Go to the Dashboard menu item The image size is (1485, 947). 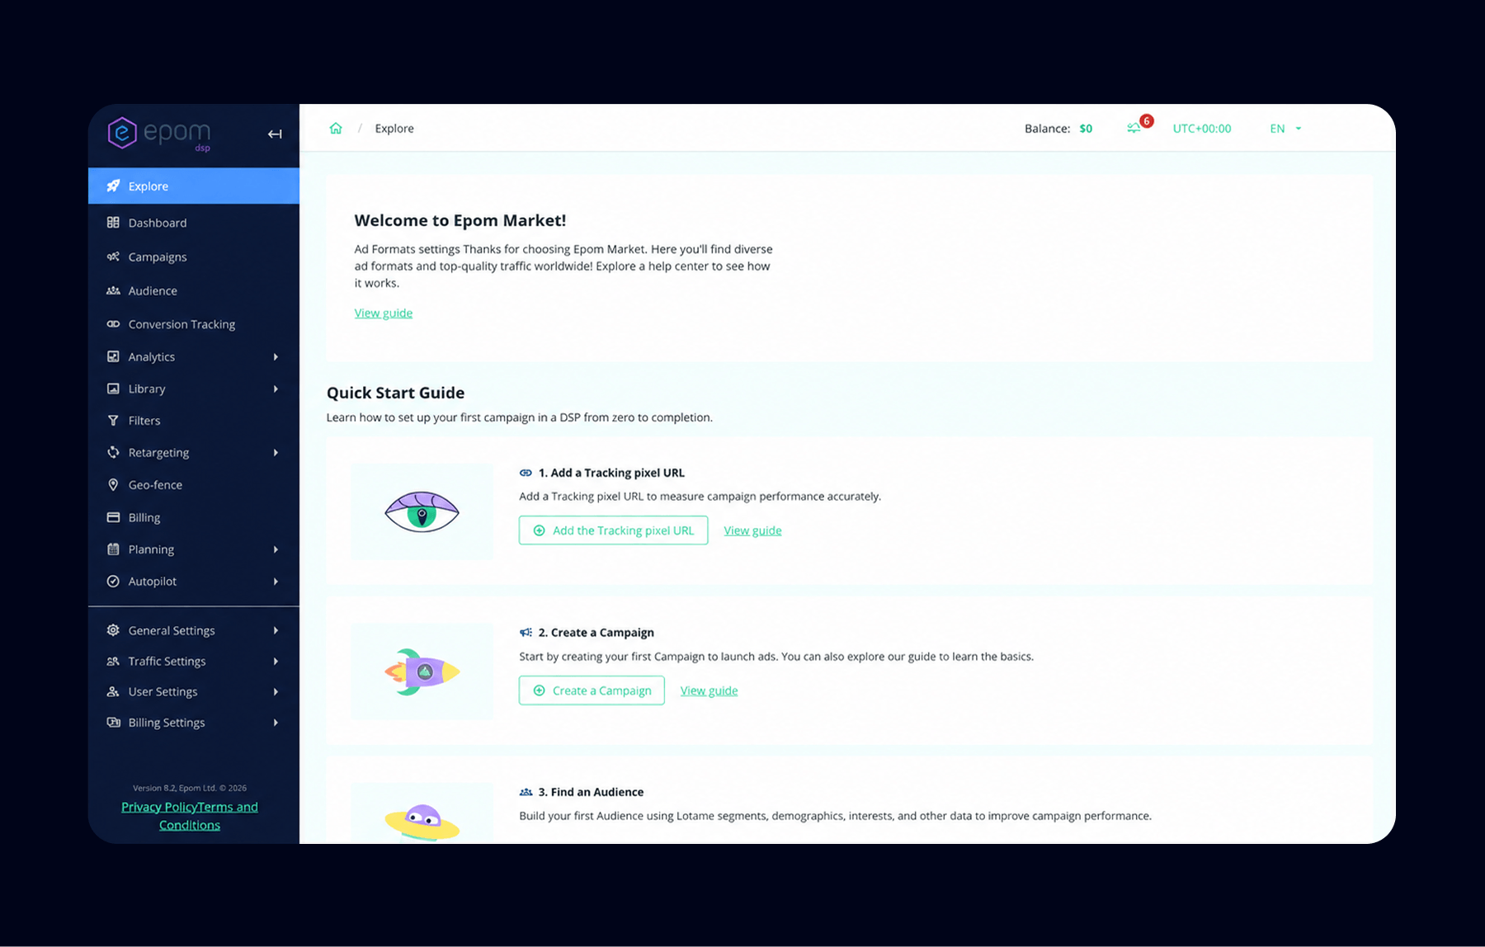(194, 223)
